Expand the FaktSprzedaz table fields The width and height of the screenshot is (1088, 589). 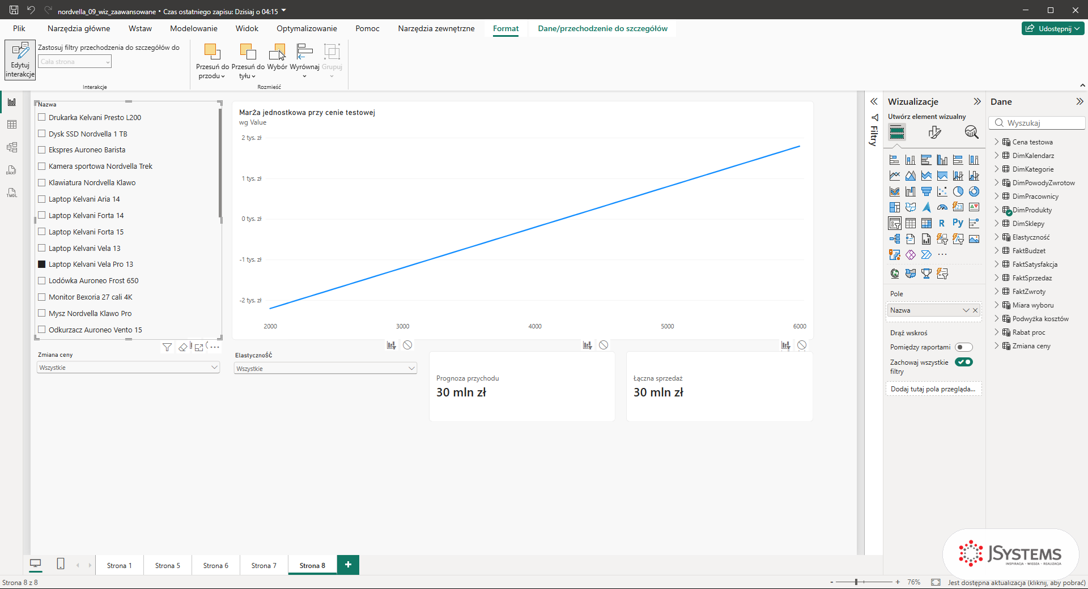click(997, 278)
